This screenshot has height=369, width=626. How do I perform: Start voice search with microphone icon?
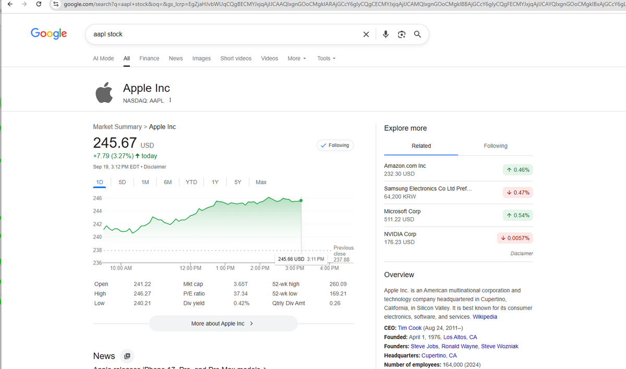(x=386, y=34)
